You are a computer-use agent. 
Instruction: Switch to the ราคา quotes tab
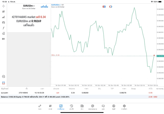pyautogui.click(x=40, y=107)
